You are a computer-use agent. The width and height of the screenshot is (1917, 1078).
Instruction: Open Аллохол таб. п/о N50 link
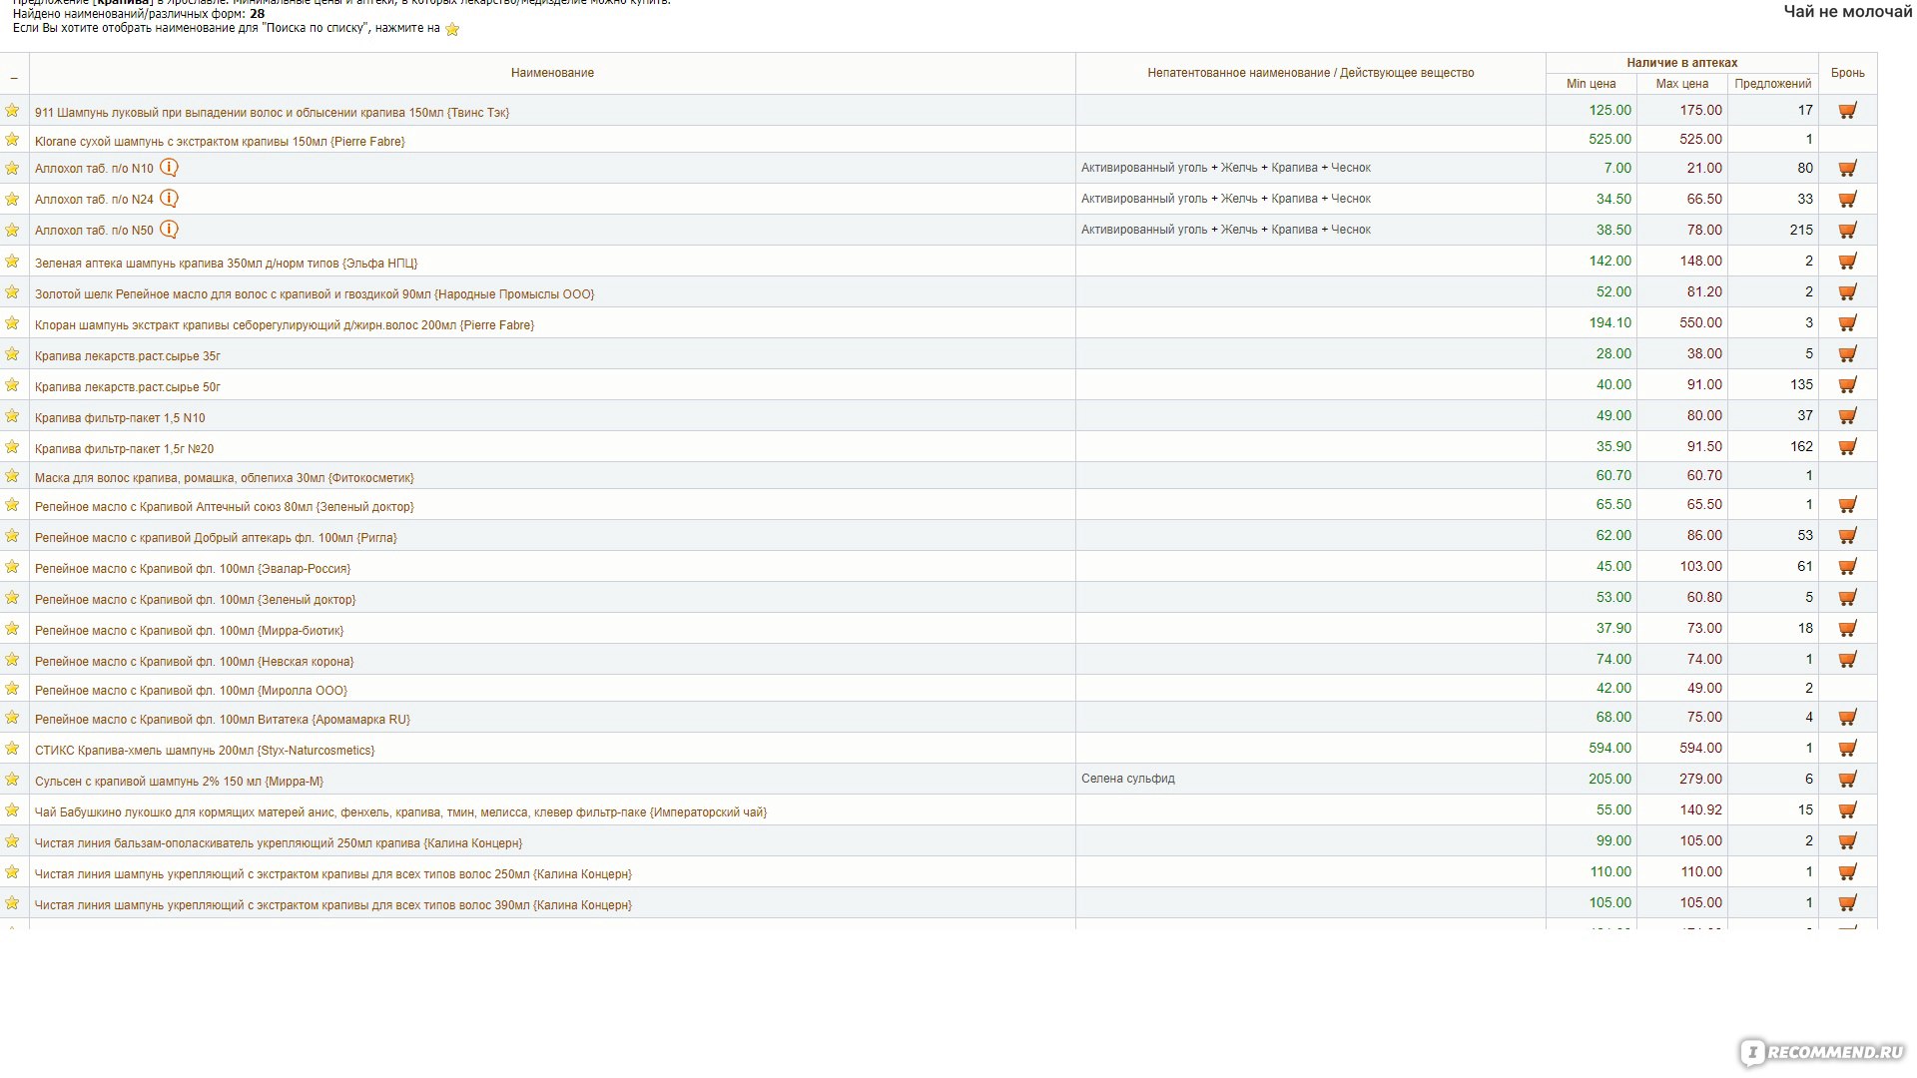tap(94, 231)
